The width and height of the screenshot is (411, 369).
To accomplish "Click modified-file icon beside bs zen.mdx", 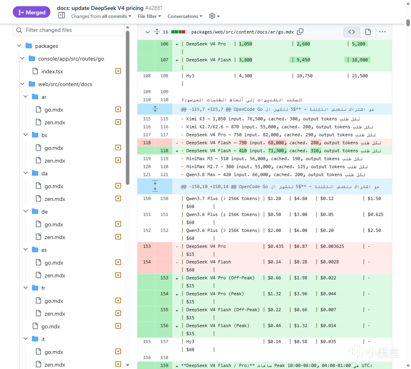I will (x=118, y=160).
